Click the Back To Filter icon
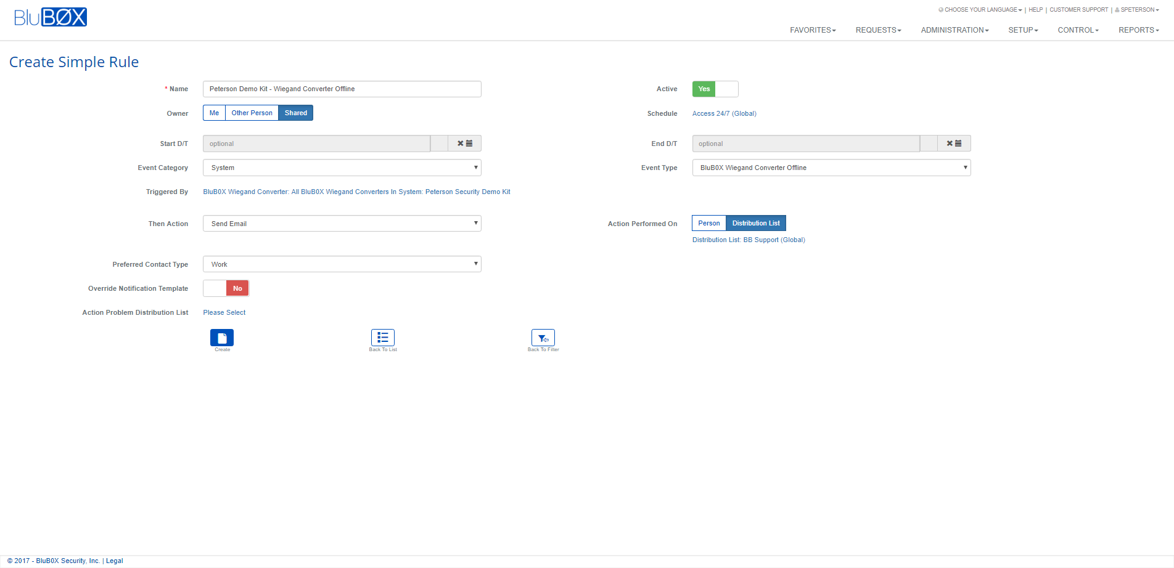 click(543, 338)
